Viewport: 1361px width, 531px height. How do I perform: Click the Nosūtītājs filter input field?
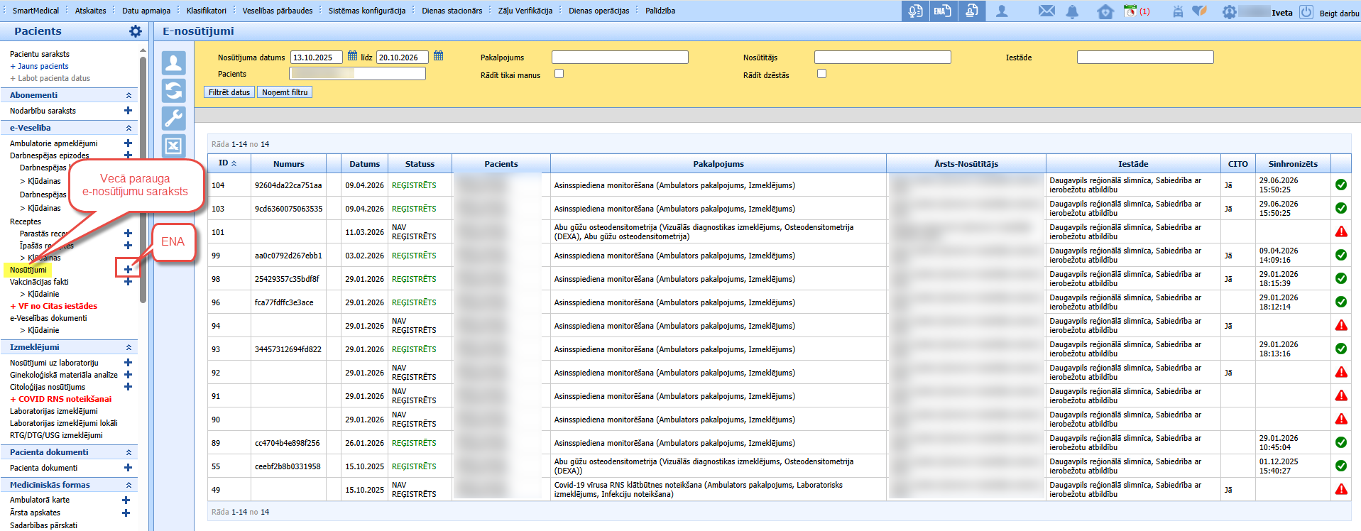(x=882, y=58)
